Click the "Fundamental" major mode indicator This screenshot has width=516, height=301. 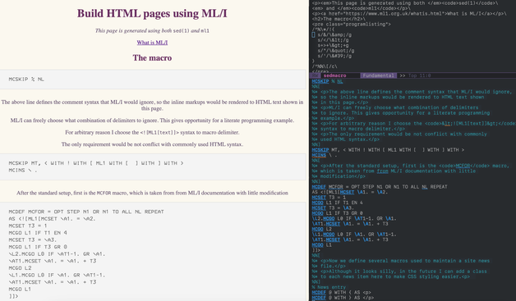click(379, 75)
